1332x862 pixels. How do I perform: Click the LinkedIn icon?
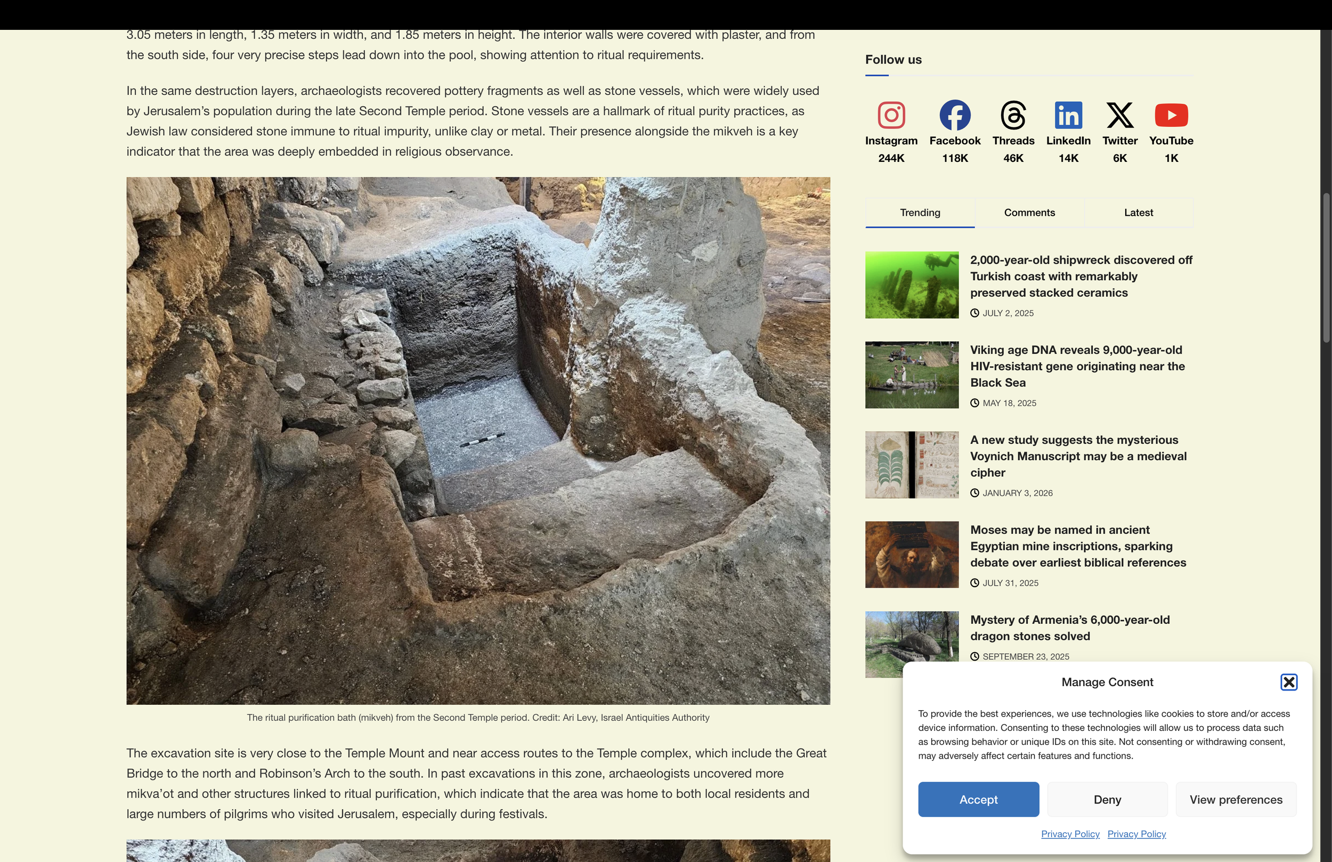click(x=1068, y=115)
